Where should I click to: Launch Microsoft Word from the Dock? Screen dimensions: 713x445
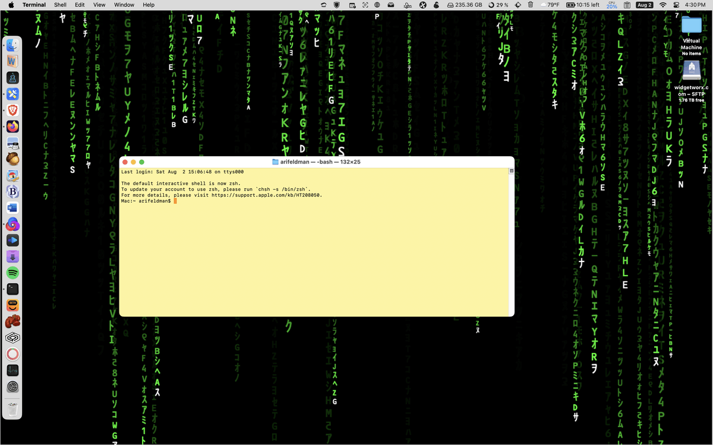coord(12,208)
